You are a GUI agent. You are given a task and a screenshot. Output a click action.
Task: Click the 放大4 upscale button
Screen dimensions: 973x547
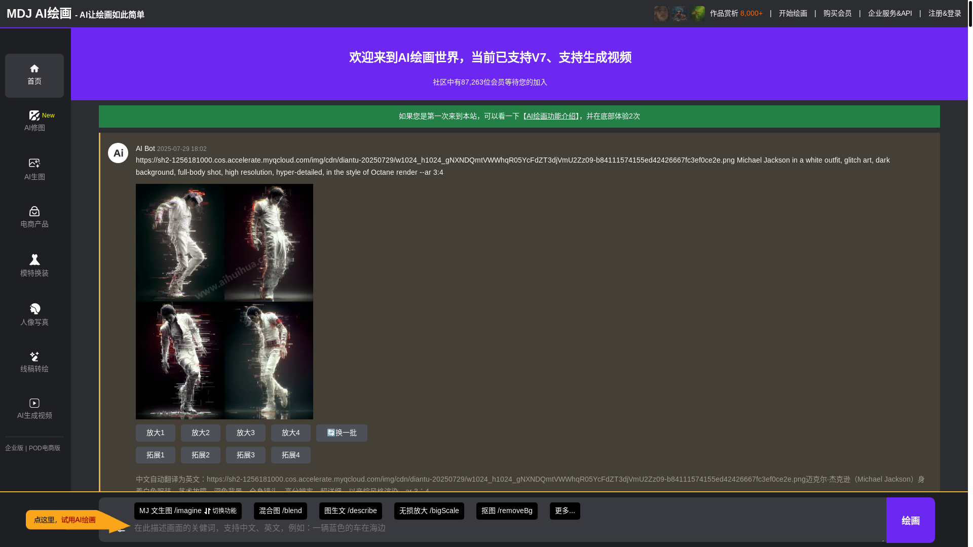[291, 433]
